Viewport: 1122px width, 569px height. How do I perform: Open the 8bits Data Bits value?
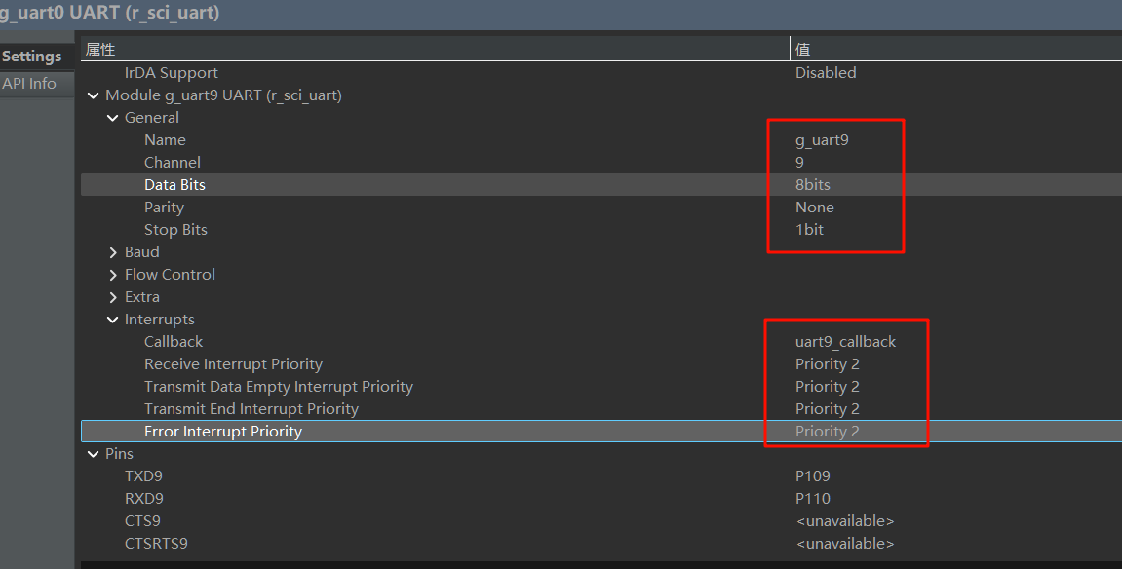point(813,184)
